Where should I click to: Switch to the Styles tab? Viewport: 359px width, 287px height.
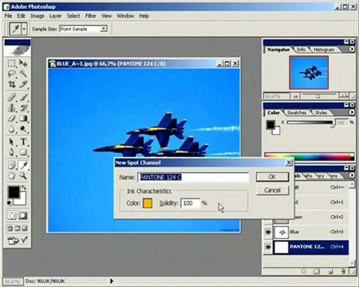coord(321,113)
